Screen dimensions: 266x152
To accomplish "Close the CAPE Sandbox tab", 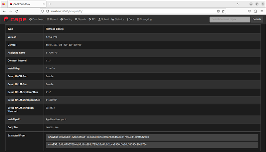I will pos(43,4).
